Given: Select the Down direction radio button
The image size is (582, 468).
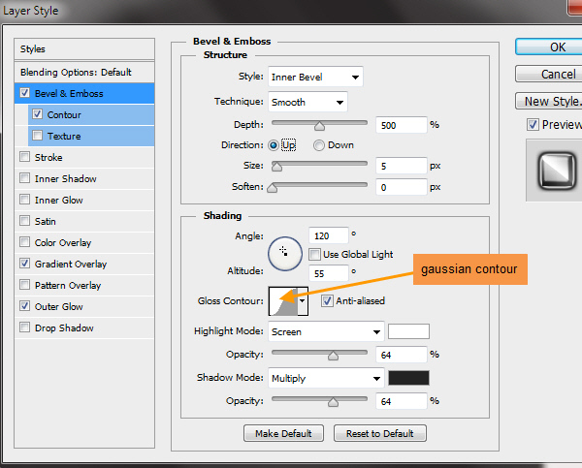Looking at the screenshot, I should [319, 145].
